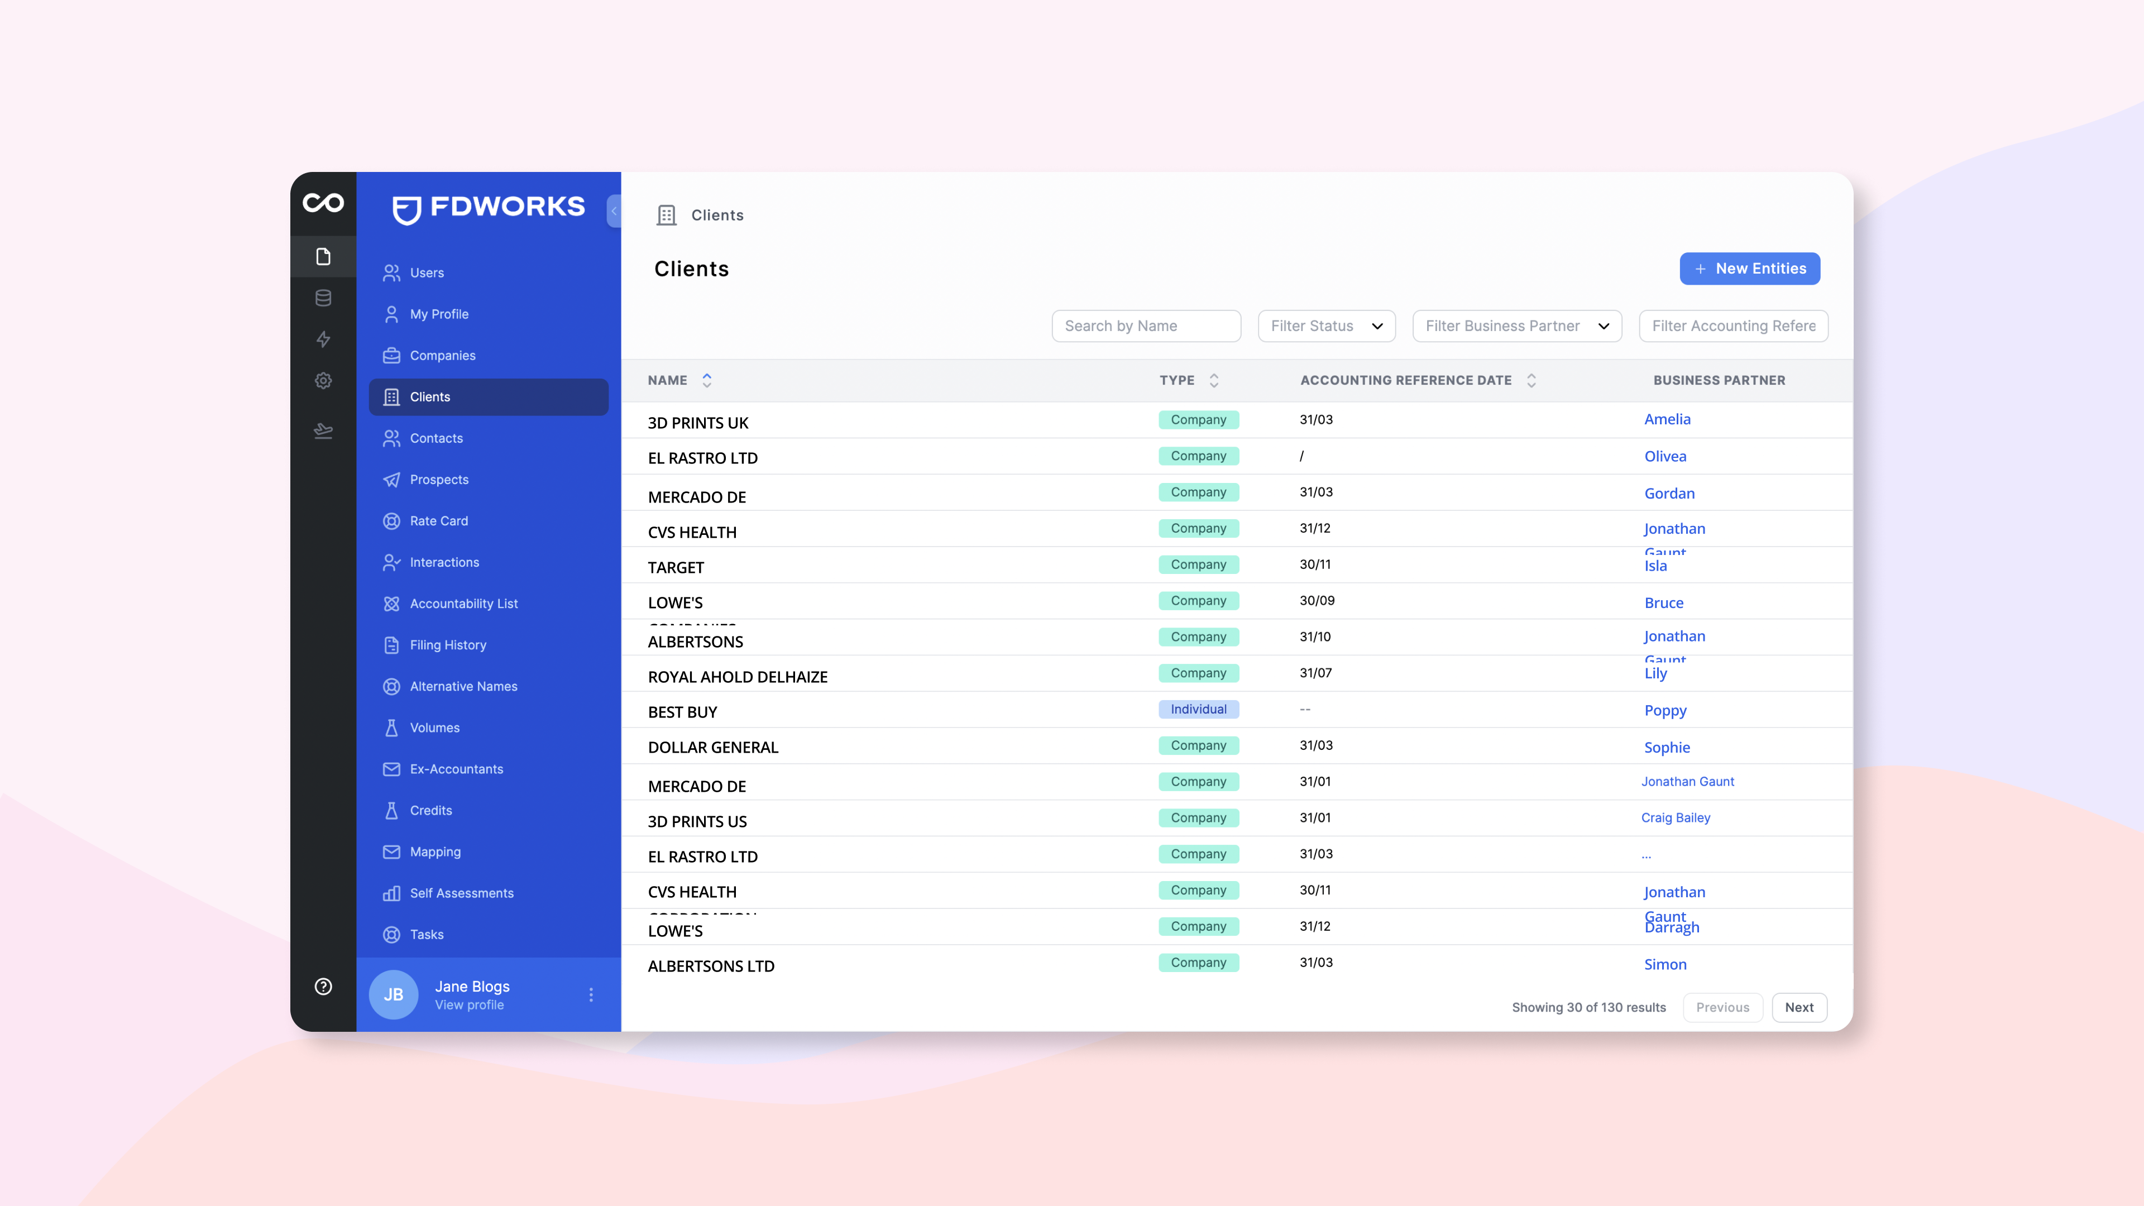Go to My Profile menu item

coord(489,314)
